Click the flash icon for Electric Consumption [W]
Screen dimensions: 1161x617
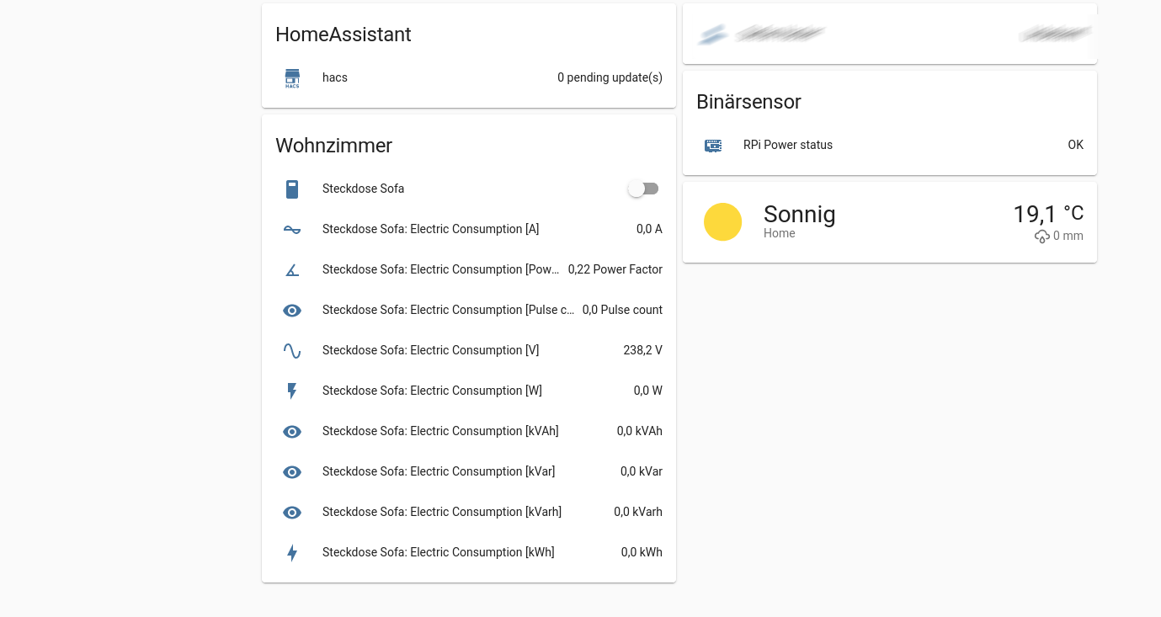[x=292, y=391]
